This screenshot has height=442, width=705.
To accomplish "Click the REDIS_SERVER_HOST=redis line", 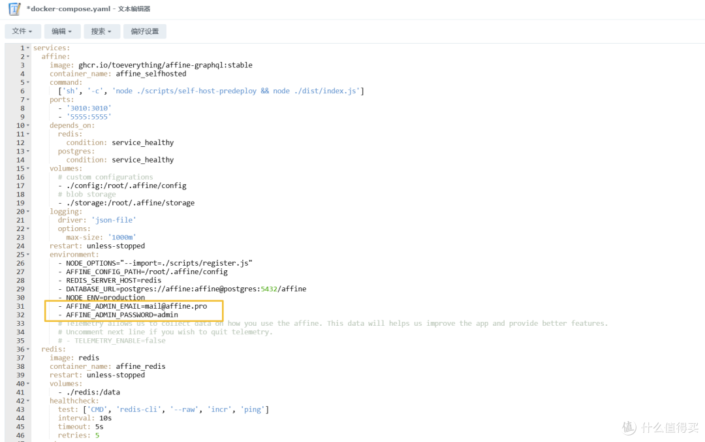I will (x=110, y=280).
